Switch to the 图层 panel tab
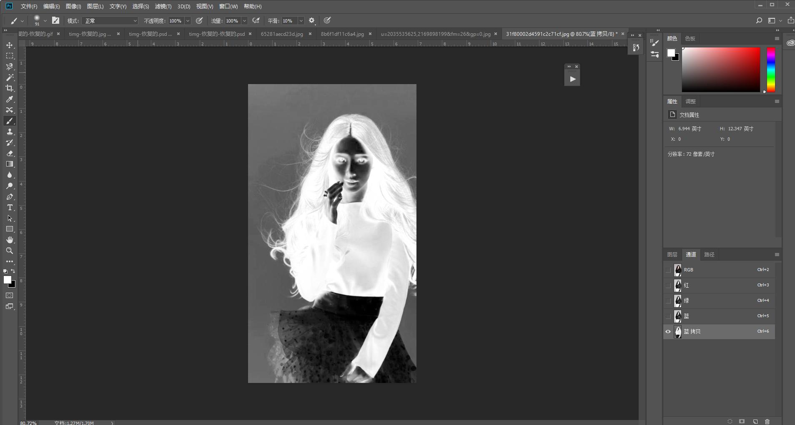The height and width of the screenshot is (425, 795). pos(672,254)
